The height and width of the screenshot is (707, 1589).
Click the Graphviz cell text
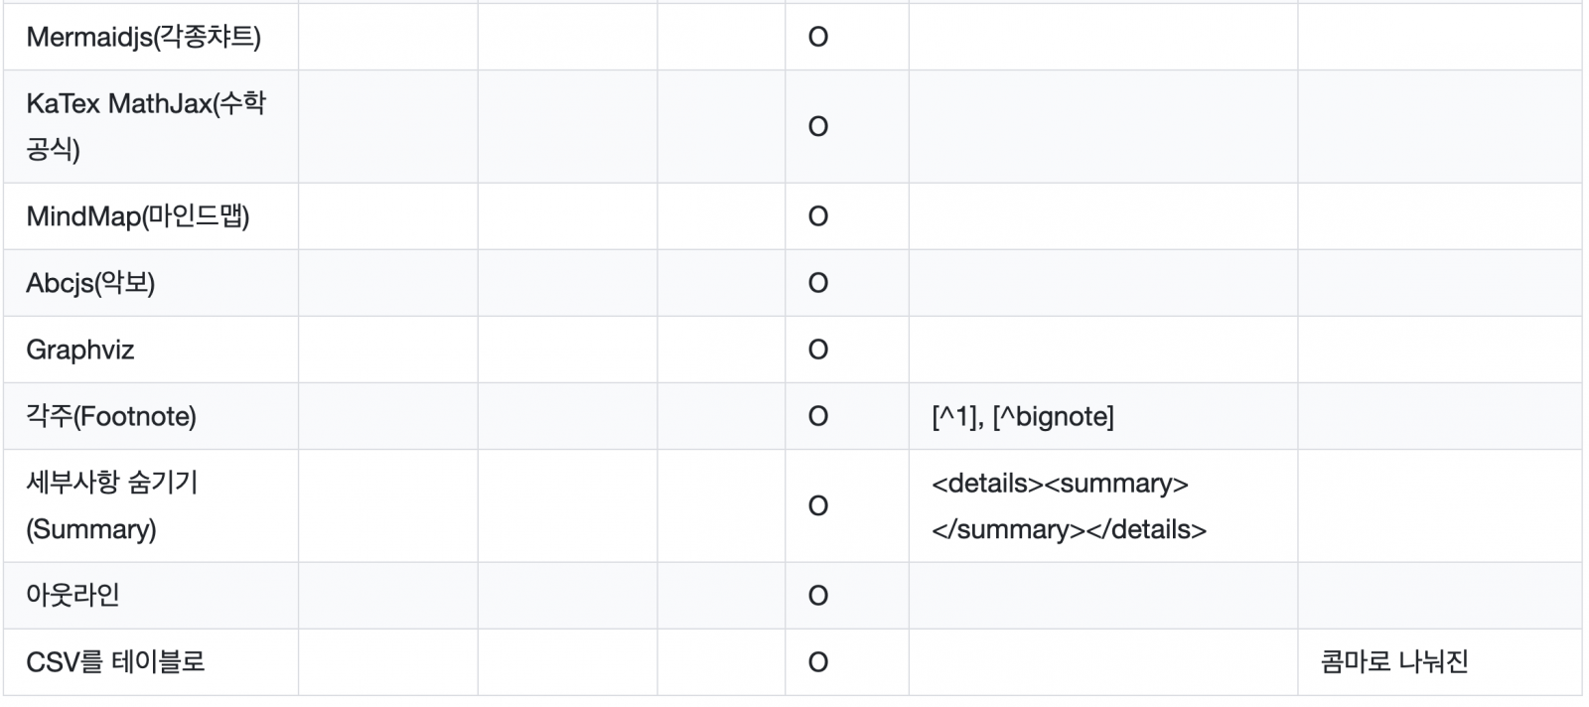(x=80, y=350)
